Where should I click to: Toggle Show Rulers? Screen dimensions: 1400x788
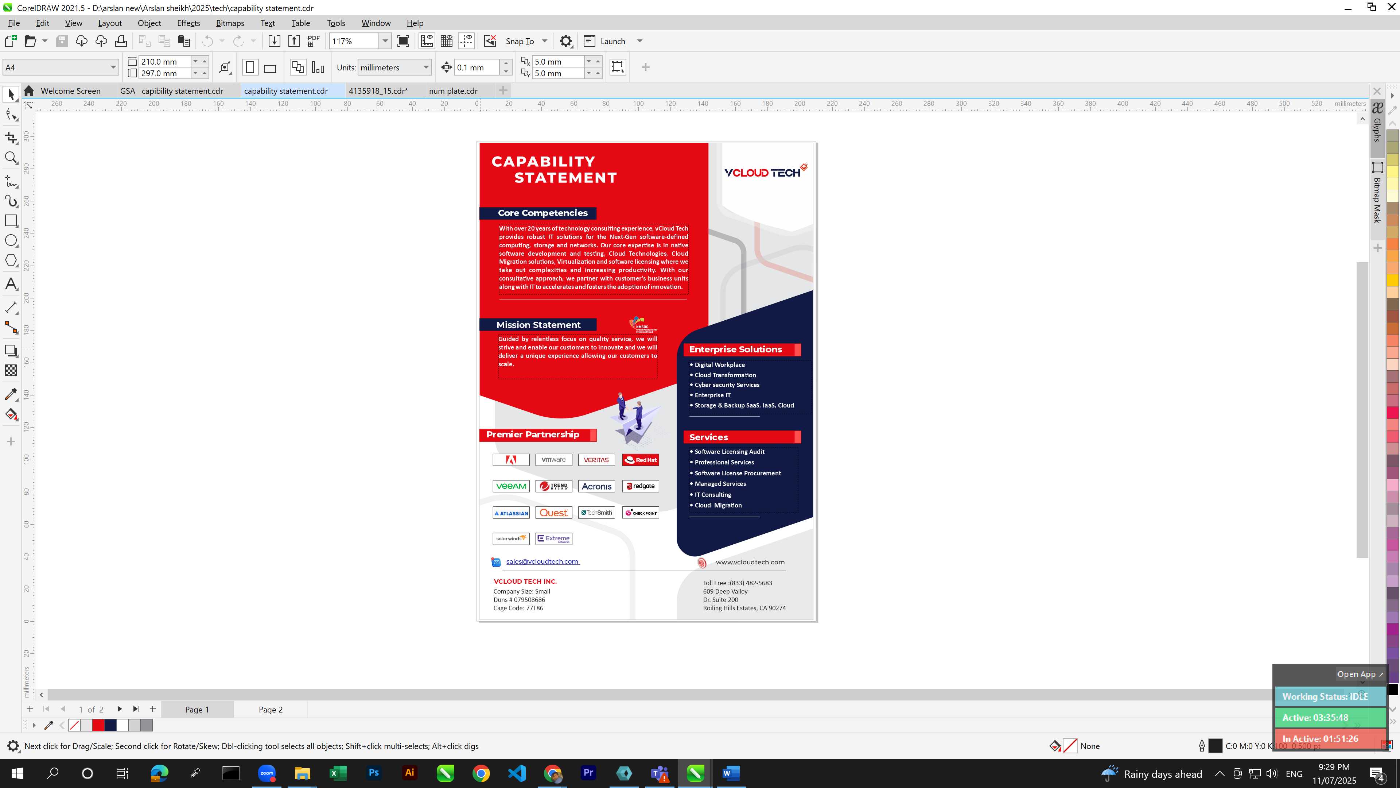[427, 41]
